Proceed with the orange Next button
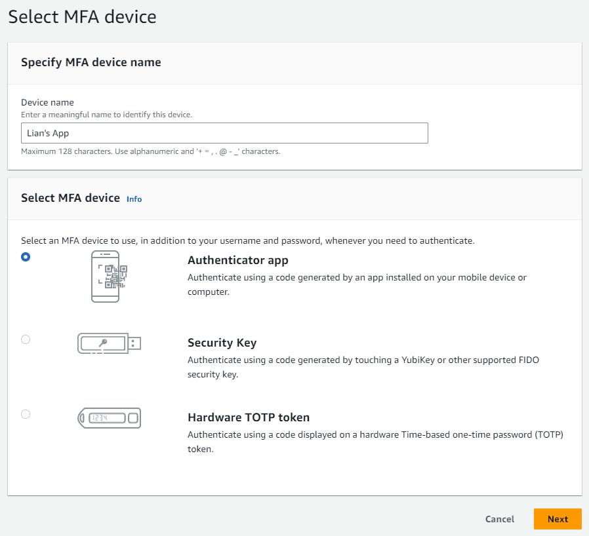Viewport: 589px width, 536px height. click(x=558, y=519)
